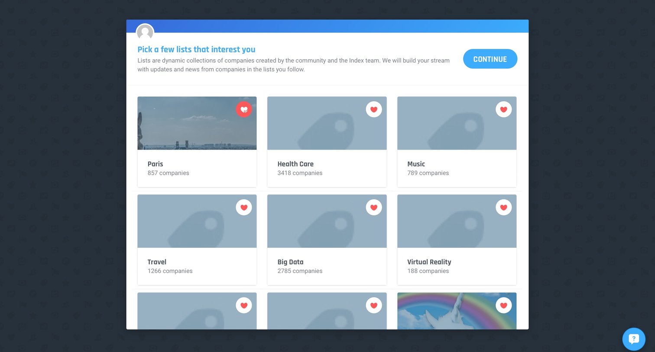Click the '857 companies' text
The height and width of the screenshot is (352, 655).
click(x=168, y=173)
